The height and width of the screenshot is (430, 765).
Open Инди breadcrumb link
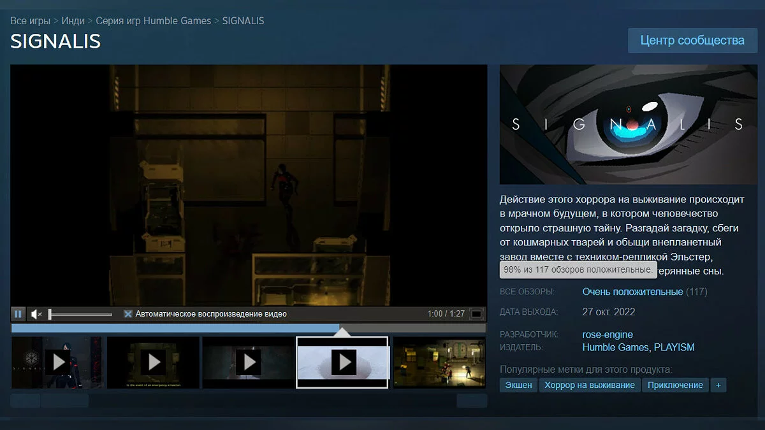(x=73, y=20)
